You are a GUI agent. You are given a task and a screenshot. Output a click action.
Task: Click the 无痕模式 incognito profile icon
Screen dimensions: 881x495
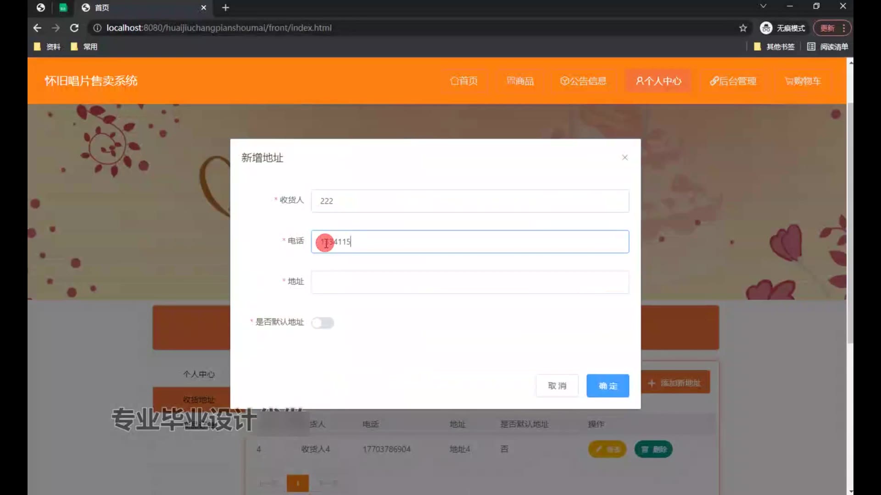click(x=766, y=28)
